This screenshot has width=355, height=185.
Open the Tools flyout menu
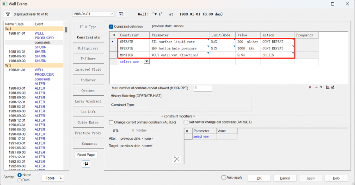tap(52, 178)
